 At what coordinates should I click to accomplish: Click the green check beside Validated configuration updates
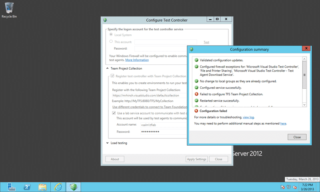click(x=196, y=60)
